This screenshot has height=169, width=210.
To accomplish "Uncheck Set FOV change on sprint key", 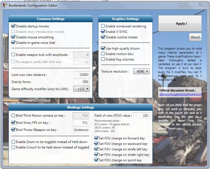I will point(96,160).
